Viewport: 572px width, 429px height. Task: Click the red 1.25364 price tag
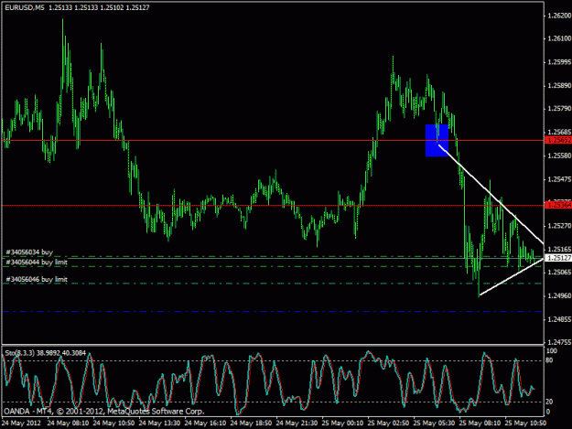tap(557, 205)
